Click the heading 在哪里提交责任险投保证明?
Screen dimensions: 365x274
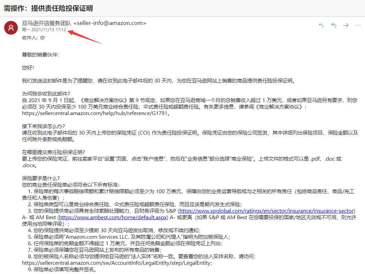54,152
